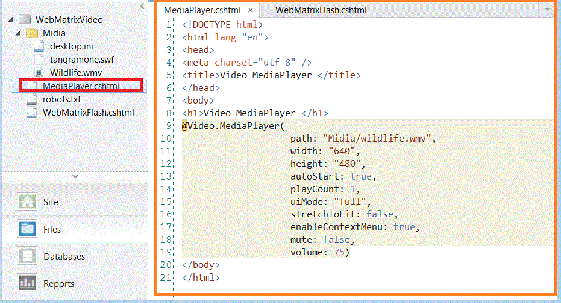The width and height of the screenshot is (561, 303).
Task: Open the Files workspace icon
Action: tap(27, 229)
